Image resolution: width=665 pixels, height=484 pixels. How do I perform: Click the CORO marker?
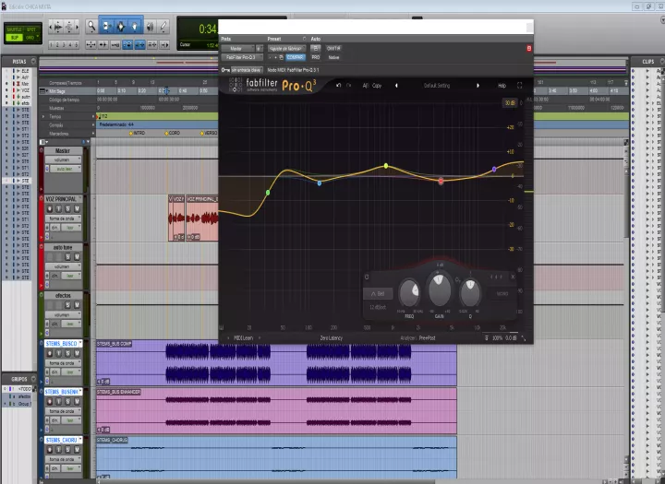click(172, 133)
